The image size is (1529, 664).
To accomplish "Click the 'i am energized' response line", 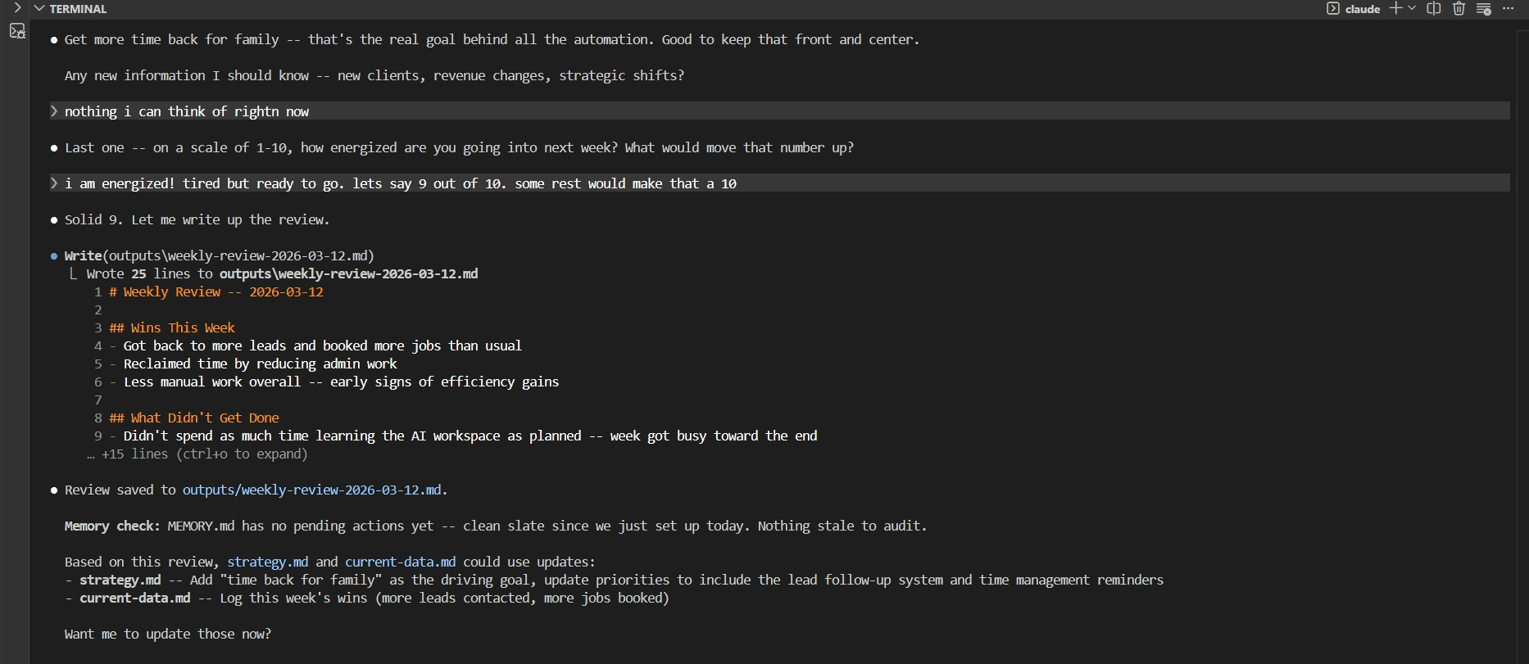I will click(x=401, y=183).
